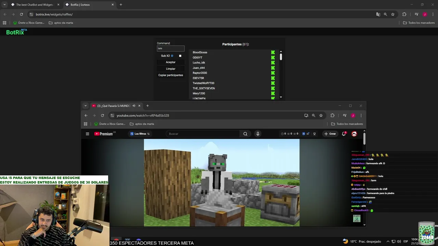Go to YouTube Premium home logo
Viewport: 438px width, 246px height.
pos(104,134)
